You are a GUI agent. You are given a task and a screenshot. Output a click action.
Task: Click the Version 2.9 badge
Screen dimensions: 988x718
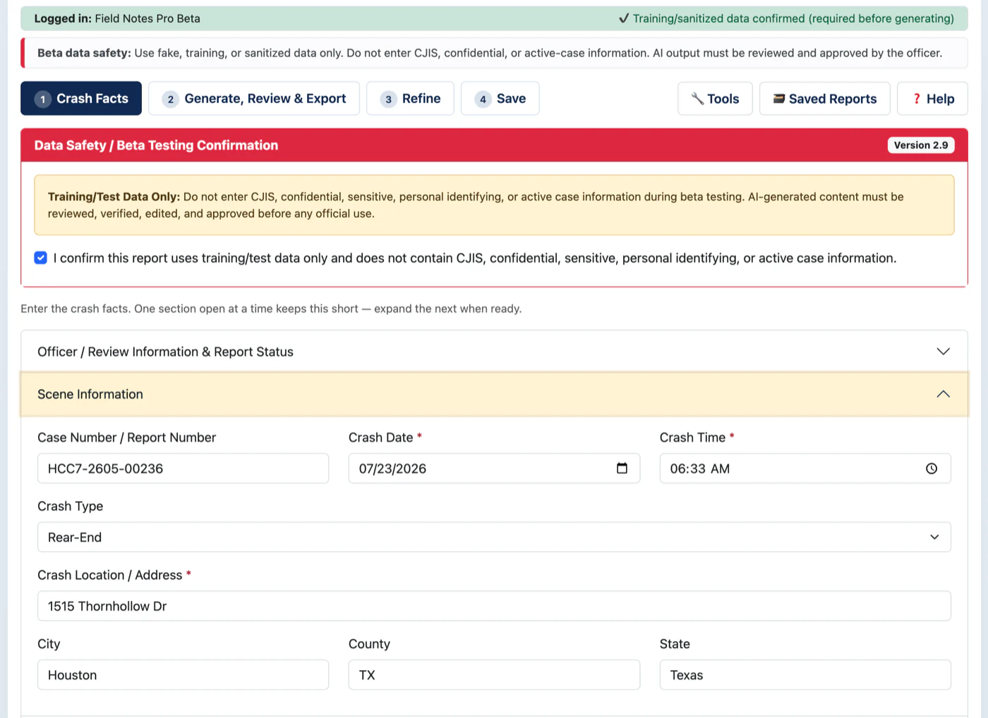click(921, 145)
